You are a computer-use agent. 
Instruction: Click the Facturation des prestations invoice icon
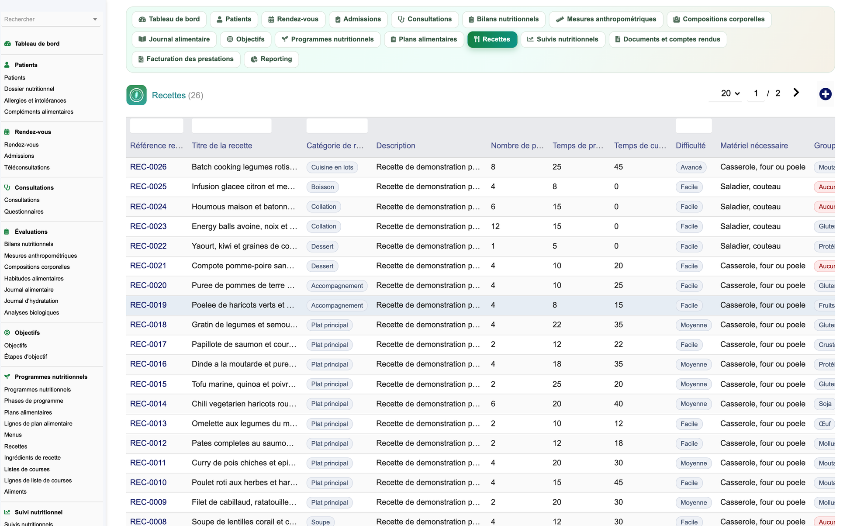[x=141, y=59]
